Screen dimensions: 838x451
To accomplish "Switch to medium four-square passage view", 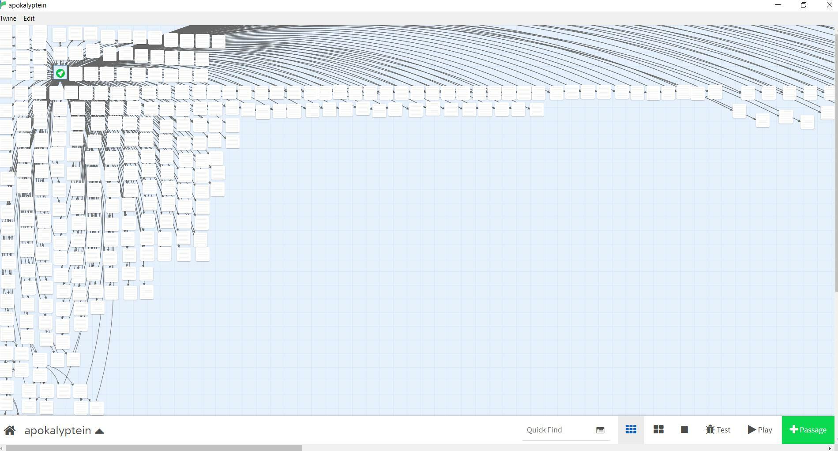I will click(x=658, y=430).
